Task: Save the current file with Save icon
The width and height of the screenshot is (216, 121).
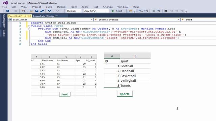Action: [37, 11]
